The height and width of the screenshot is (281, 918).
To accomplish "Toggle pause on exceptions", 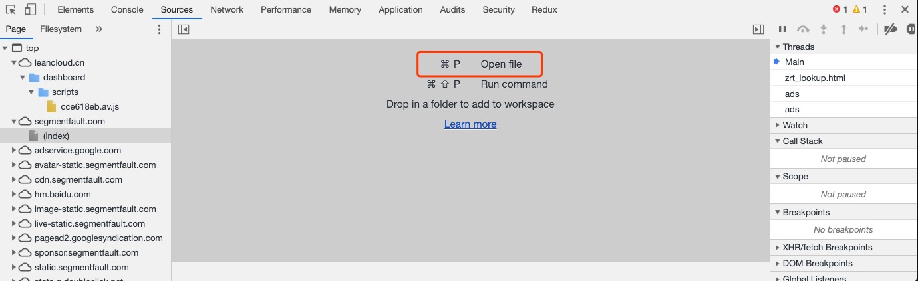I will point(912,29).
